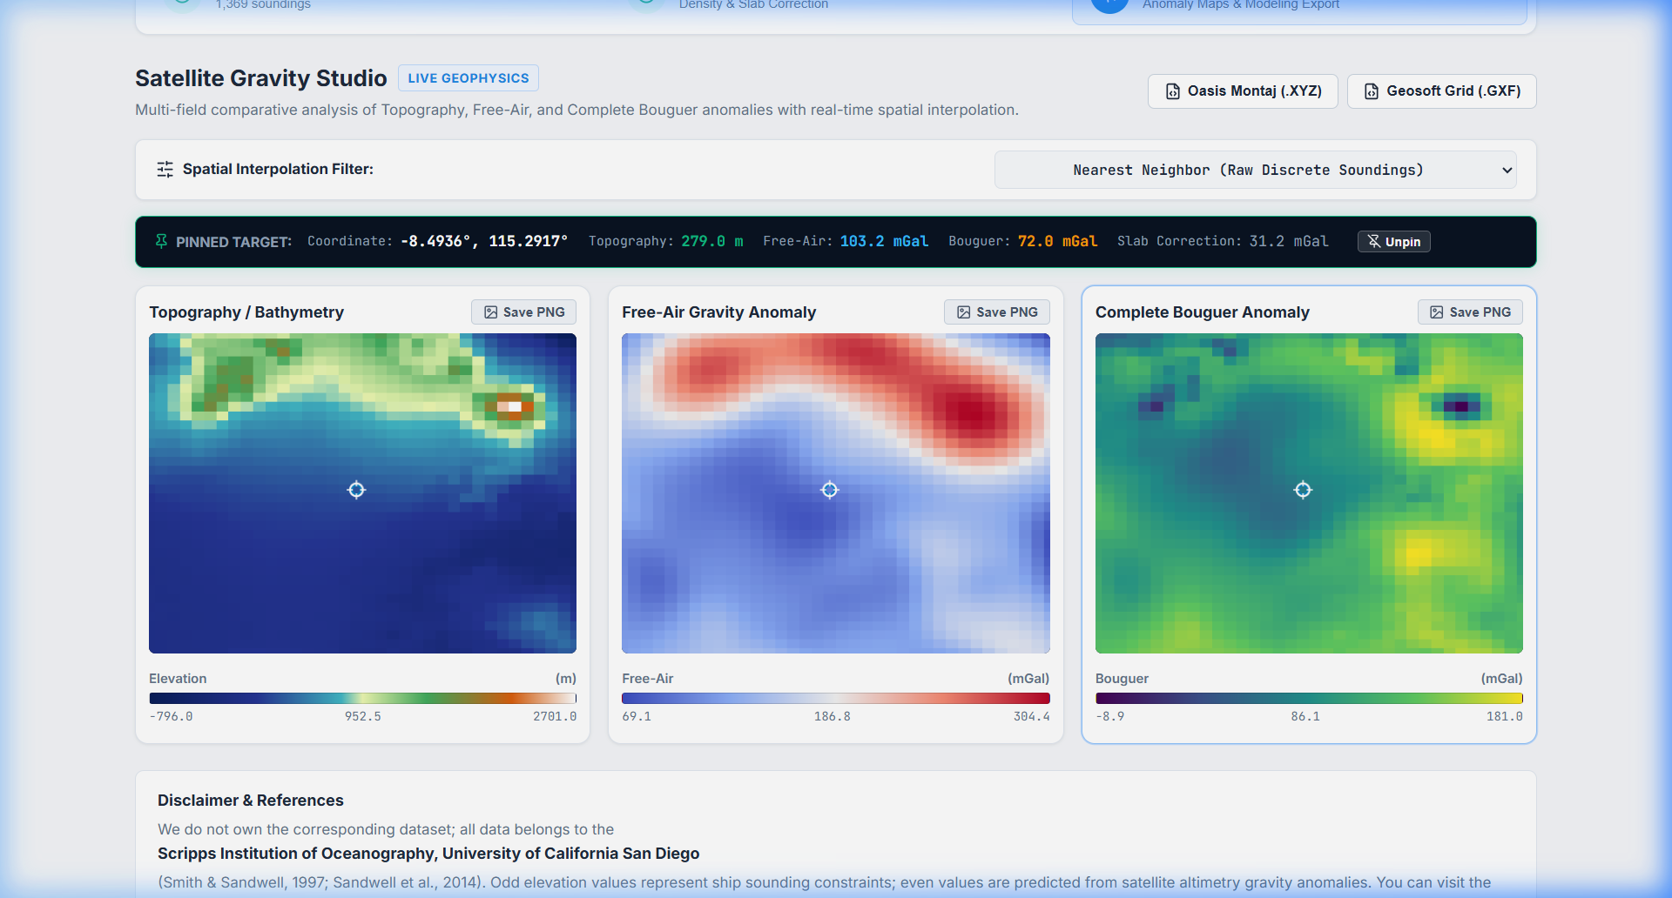Save Topography / Bathymetry map as PNG
The width and height of the screenshot is (1672, 898).
(x=523, y=312)
